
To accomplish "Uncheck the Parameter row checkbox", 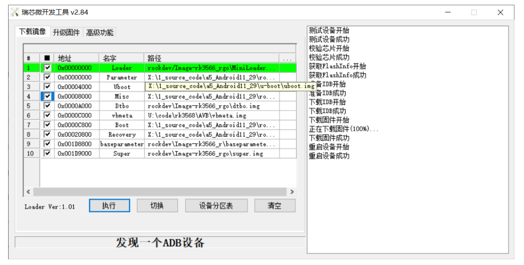I will (x=48, y=77).
